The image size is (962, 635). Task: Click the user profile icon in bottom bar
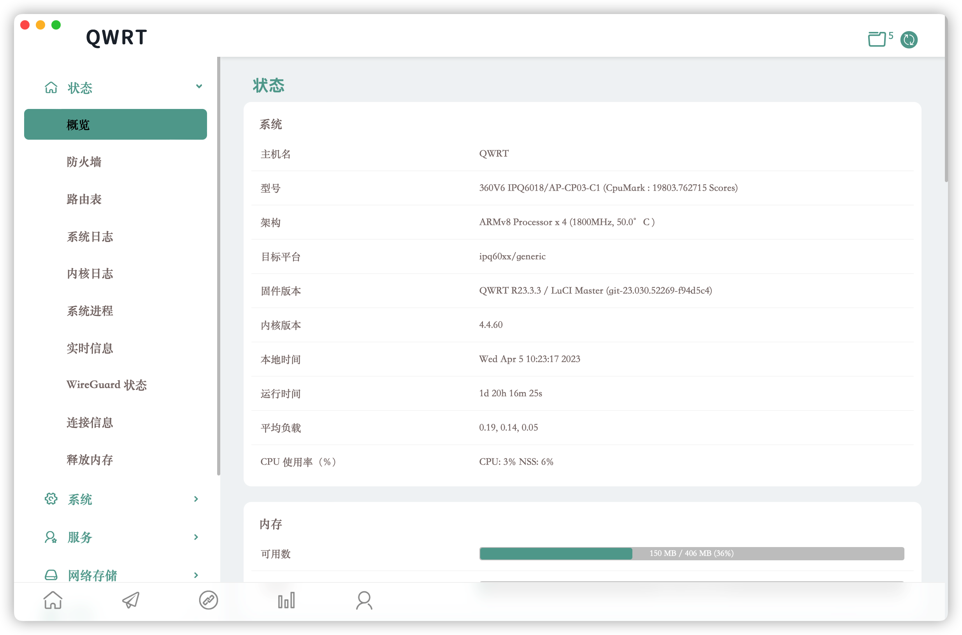[x=364, y=600]
